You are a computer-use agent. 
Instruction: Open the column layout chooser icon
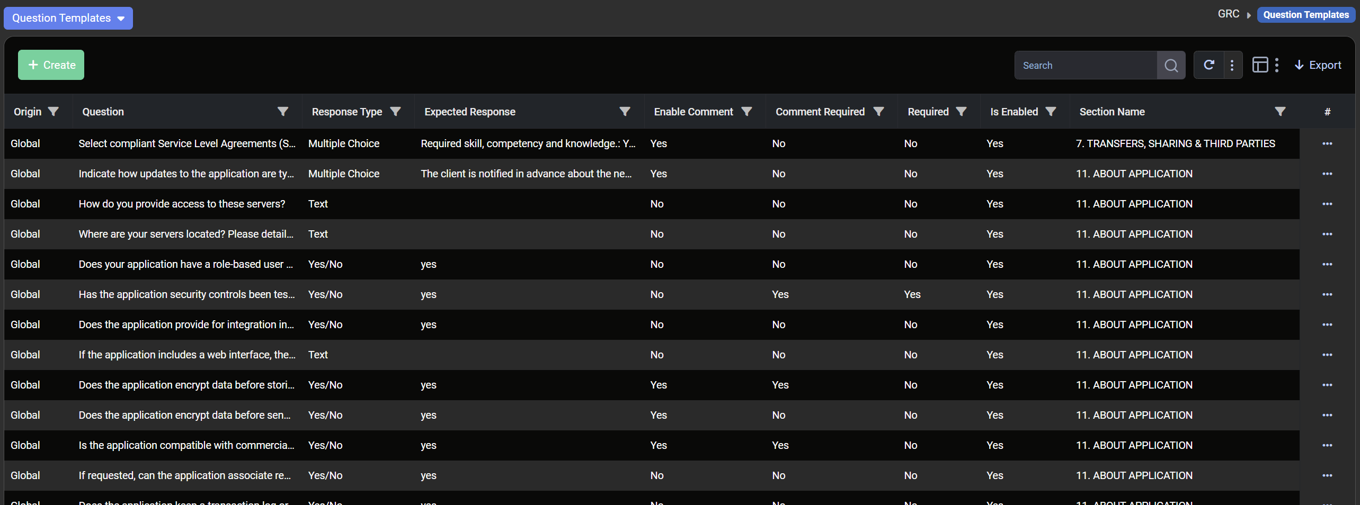tap(1260, 65)
